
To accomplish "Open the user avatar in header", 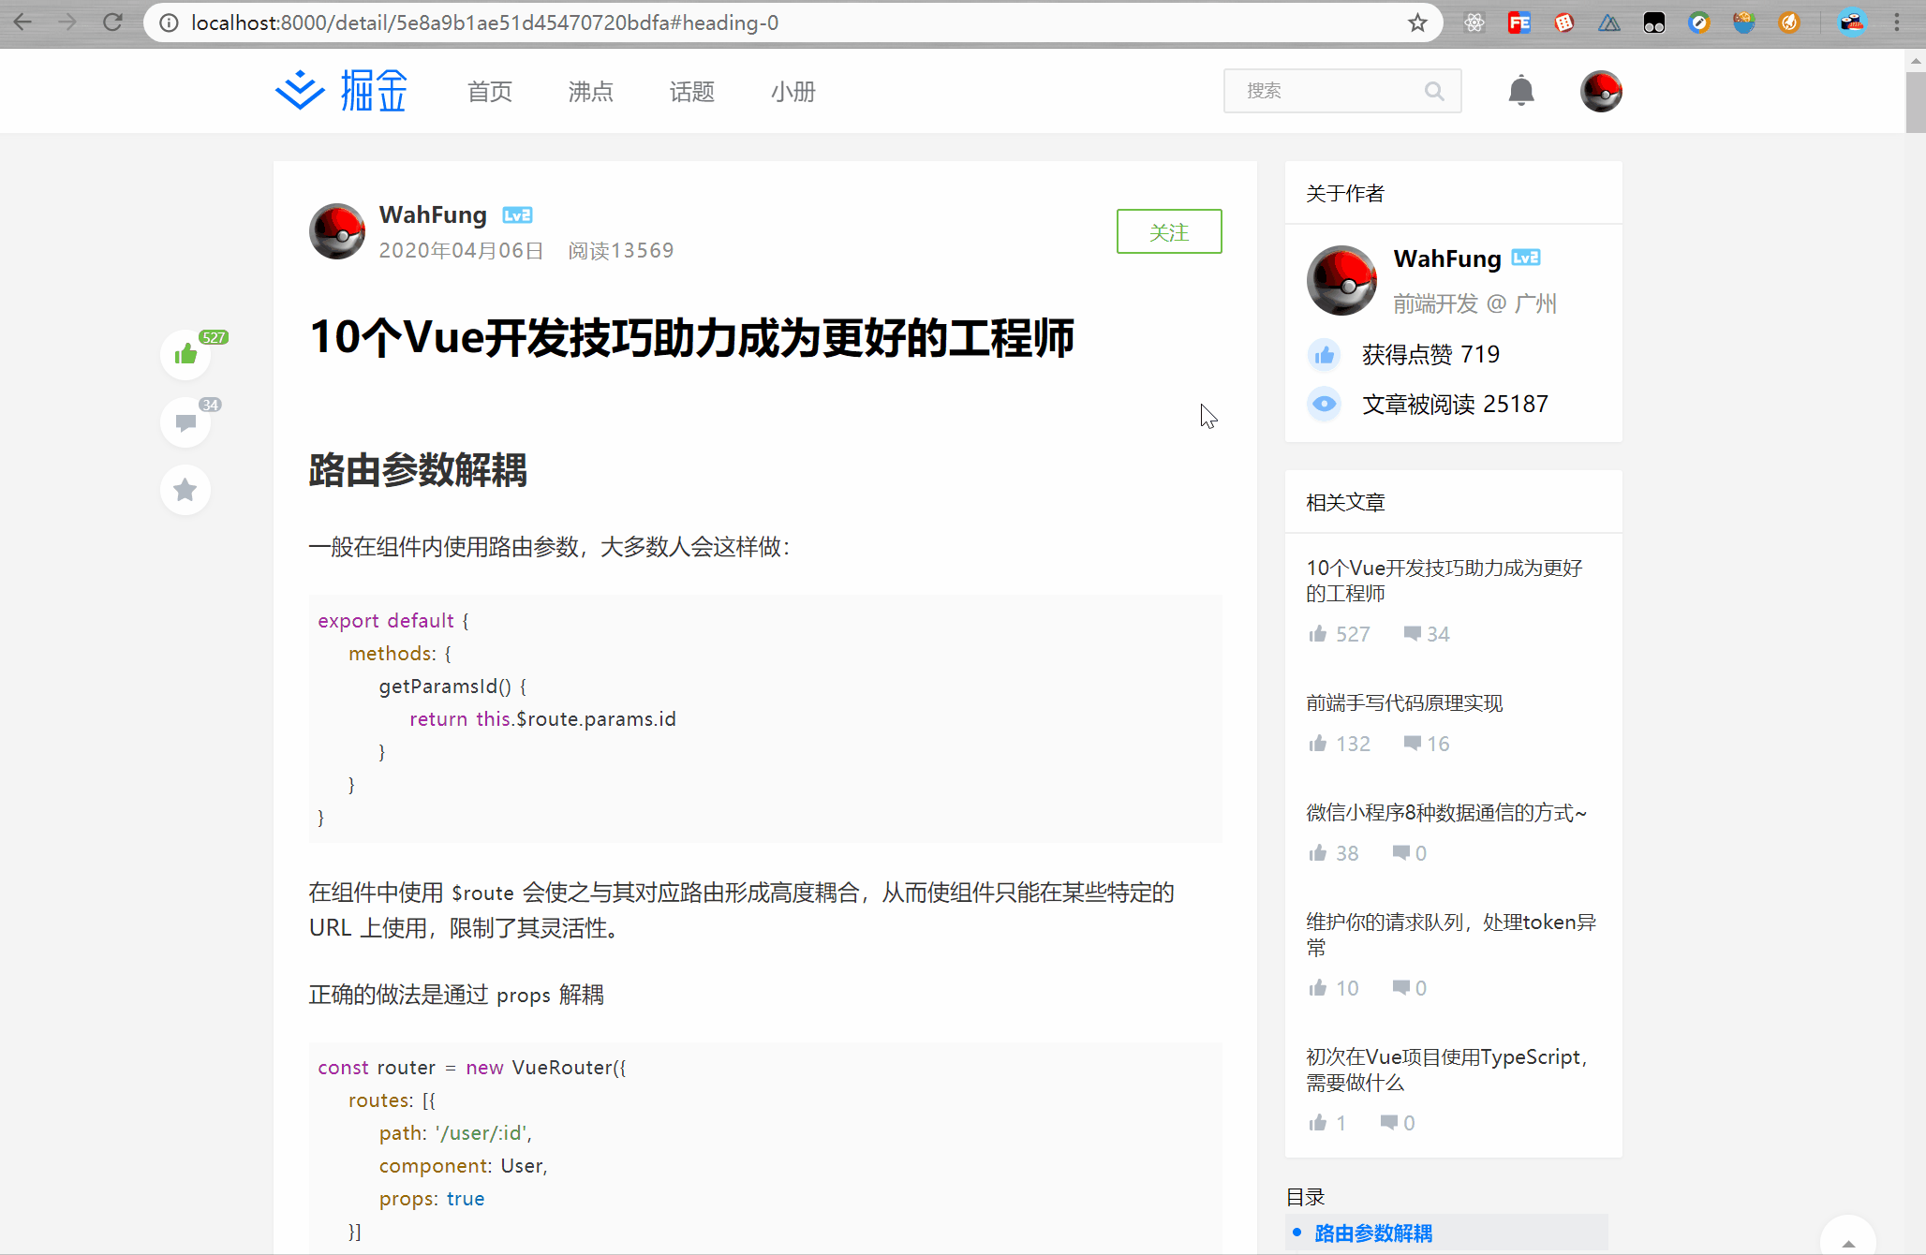I will click(x=1601, y=91).
